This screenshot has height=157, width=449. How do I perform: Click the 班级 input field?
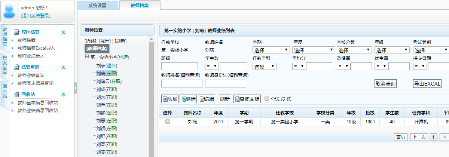pyautogui.click(x=180, y=67)
